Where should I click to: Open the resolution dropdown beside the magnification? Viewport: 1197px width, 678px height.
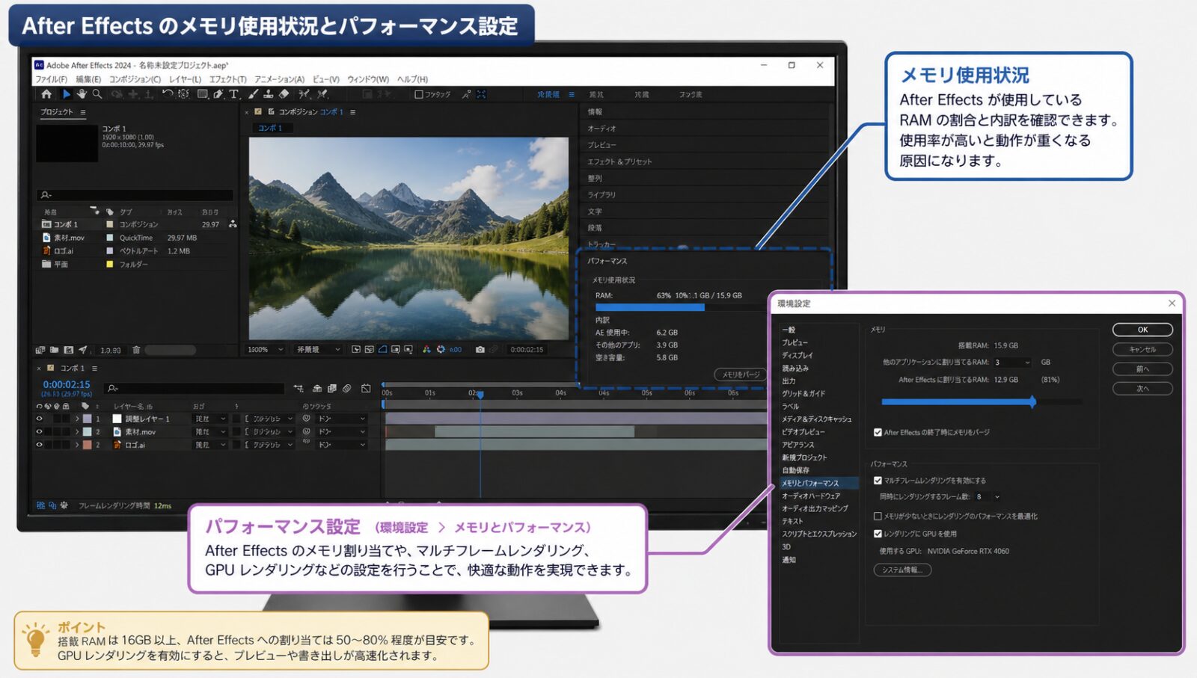[x=319, y=349]
